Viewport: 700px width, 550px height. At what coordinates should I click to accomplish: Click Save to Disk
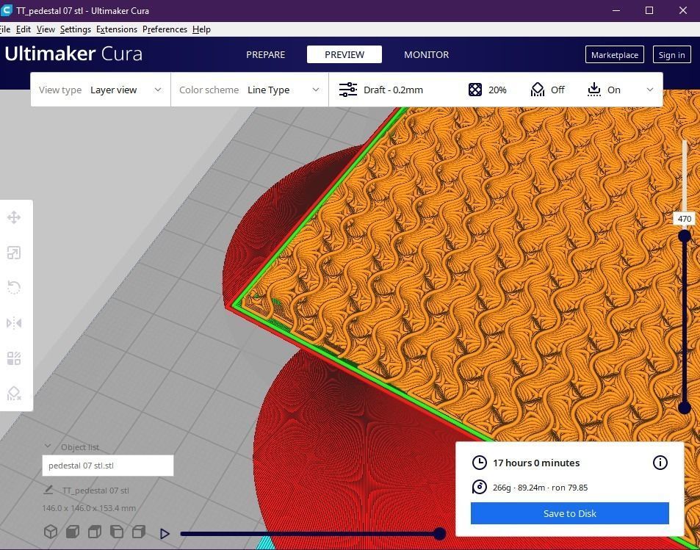coord(570,513)
